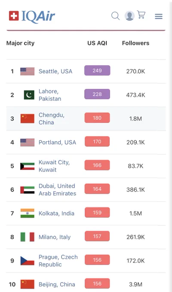Open the Chengdu, China city link

tap(52, 119)
